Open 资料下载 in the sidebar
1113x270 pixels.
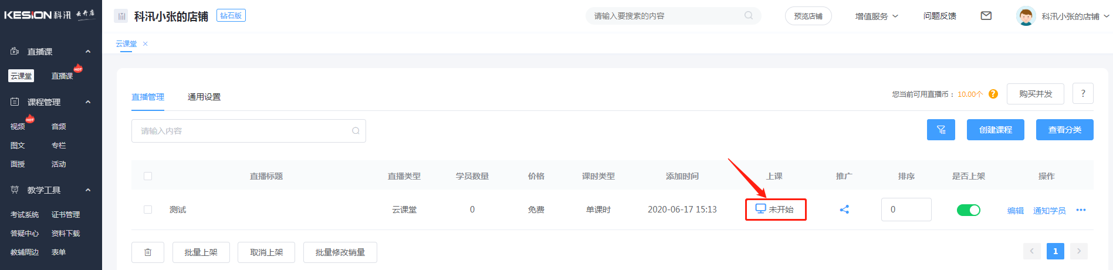(x=66, y=234)
